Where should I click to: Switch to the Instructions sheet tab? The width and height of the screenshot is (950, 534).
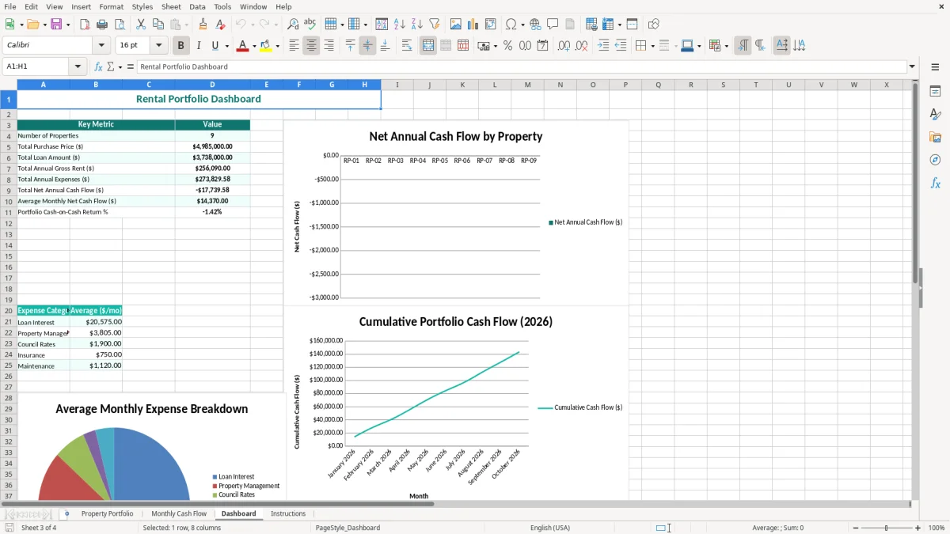288,513
